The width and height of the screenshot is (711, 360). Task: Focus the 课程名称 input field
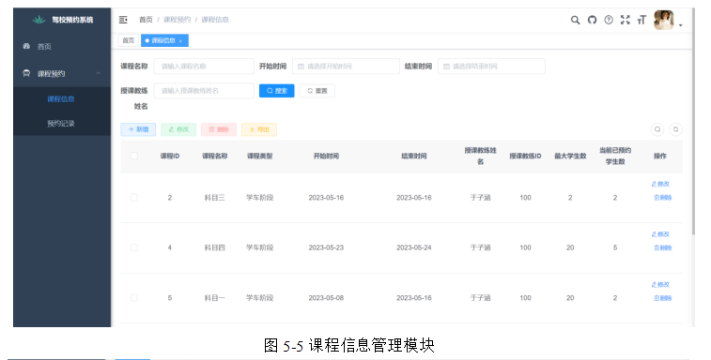coord(204,67)
